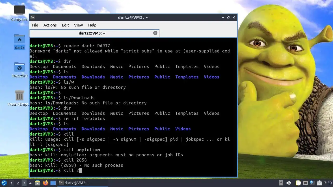333x187 pixels.
Task: Open the network connection tray icon
Action: tap(305, 183)
